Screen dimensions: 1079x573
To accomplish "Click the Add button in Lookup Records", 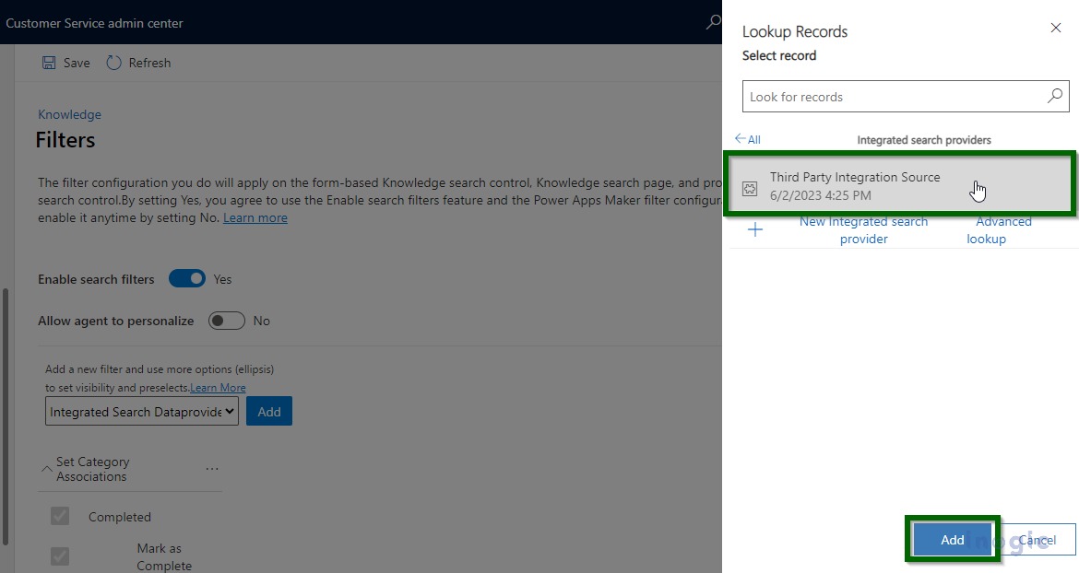I will [953, 539].
